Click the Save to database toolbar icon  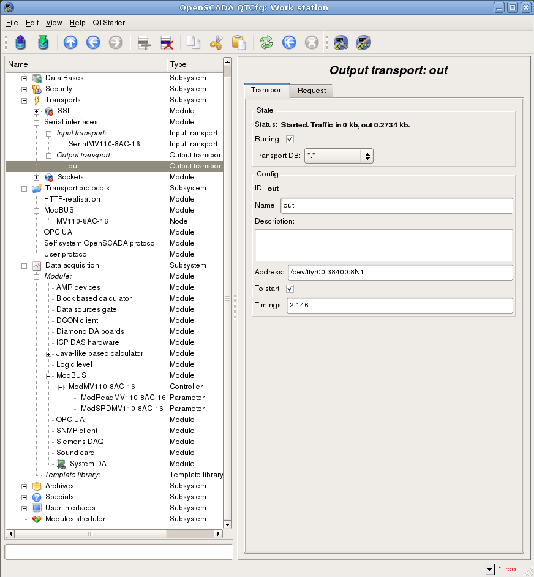point(43,42)
